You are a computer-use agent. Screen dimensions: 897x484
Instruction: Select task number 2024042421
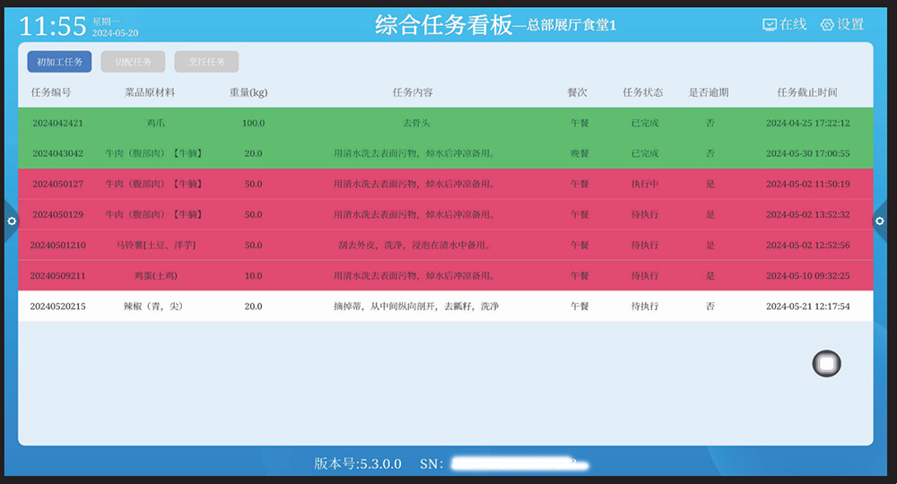pos(57,123)
